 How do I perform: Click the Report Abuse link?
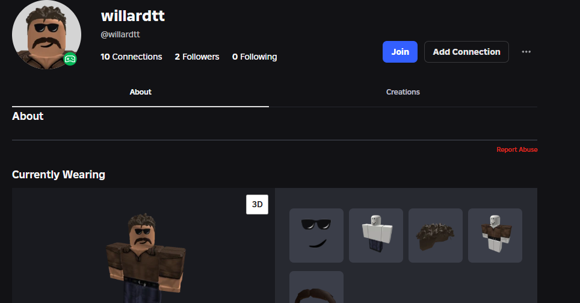[x=517, y=149]
